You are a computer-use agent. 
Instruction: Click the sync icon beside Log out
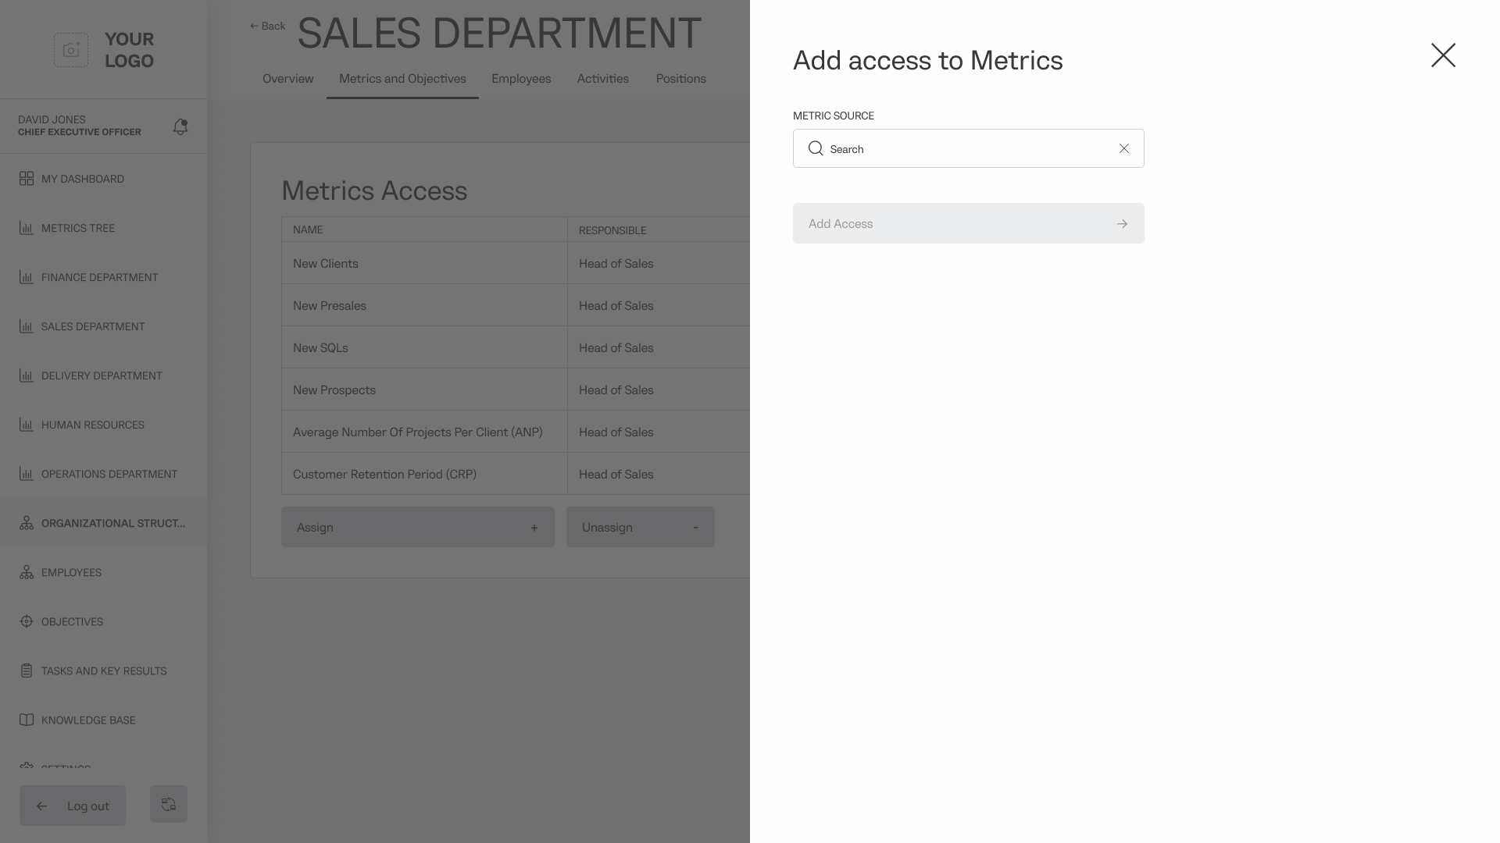(x=169, y=804)
